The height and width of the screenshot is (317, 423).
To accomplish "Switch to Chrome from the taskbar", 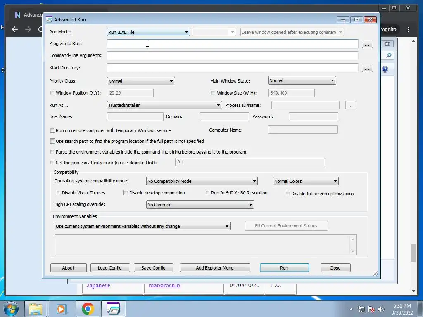I will pyautogui.click(x=88, y=309).
